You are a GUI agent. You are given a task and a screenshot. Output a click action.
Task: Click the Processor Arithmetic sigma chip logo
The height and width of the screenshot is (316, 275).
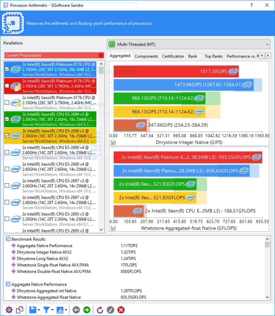point(13,23)
